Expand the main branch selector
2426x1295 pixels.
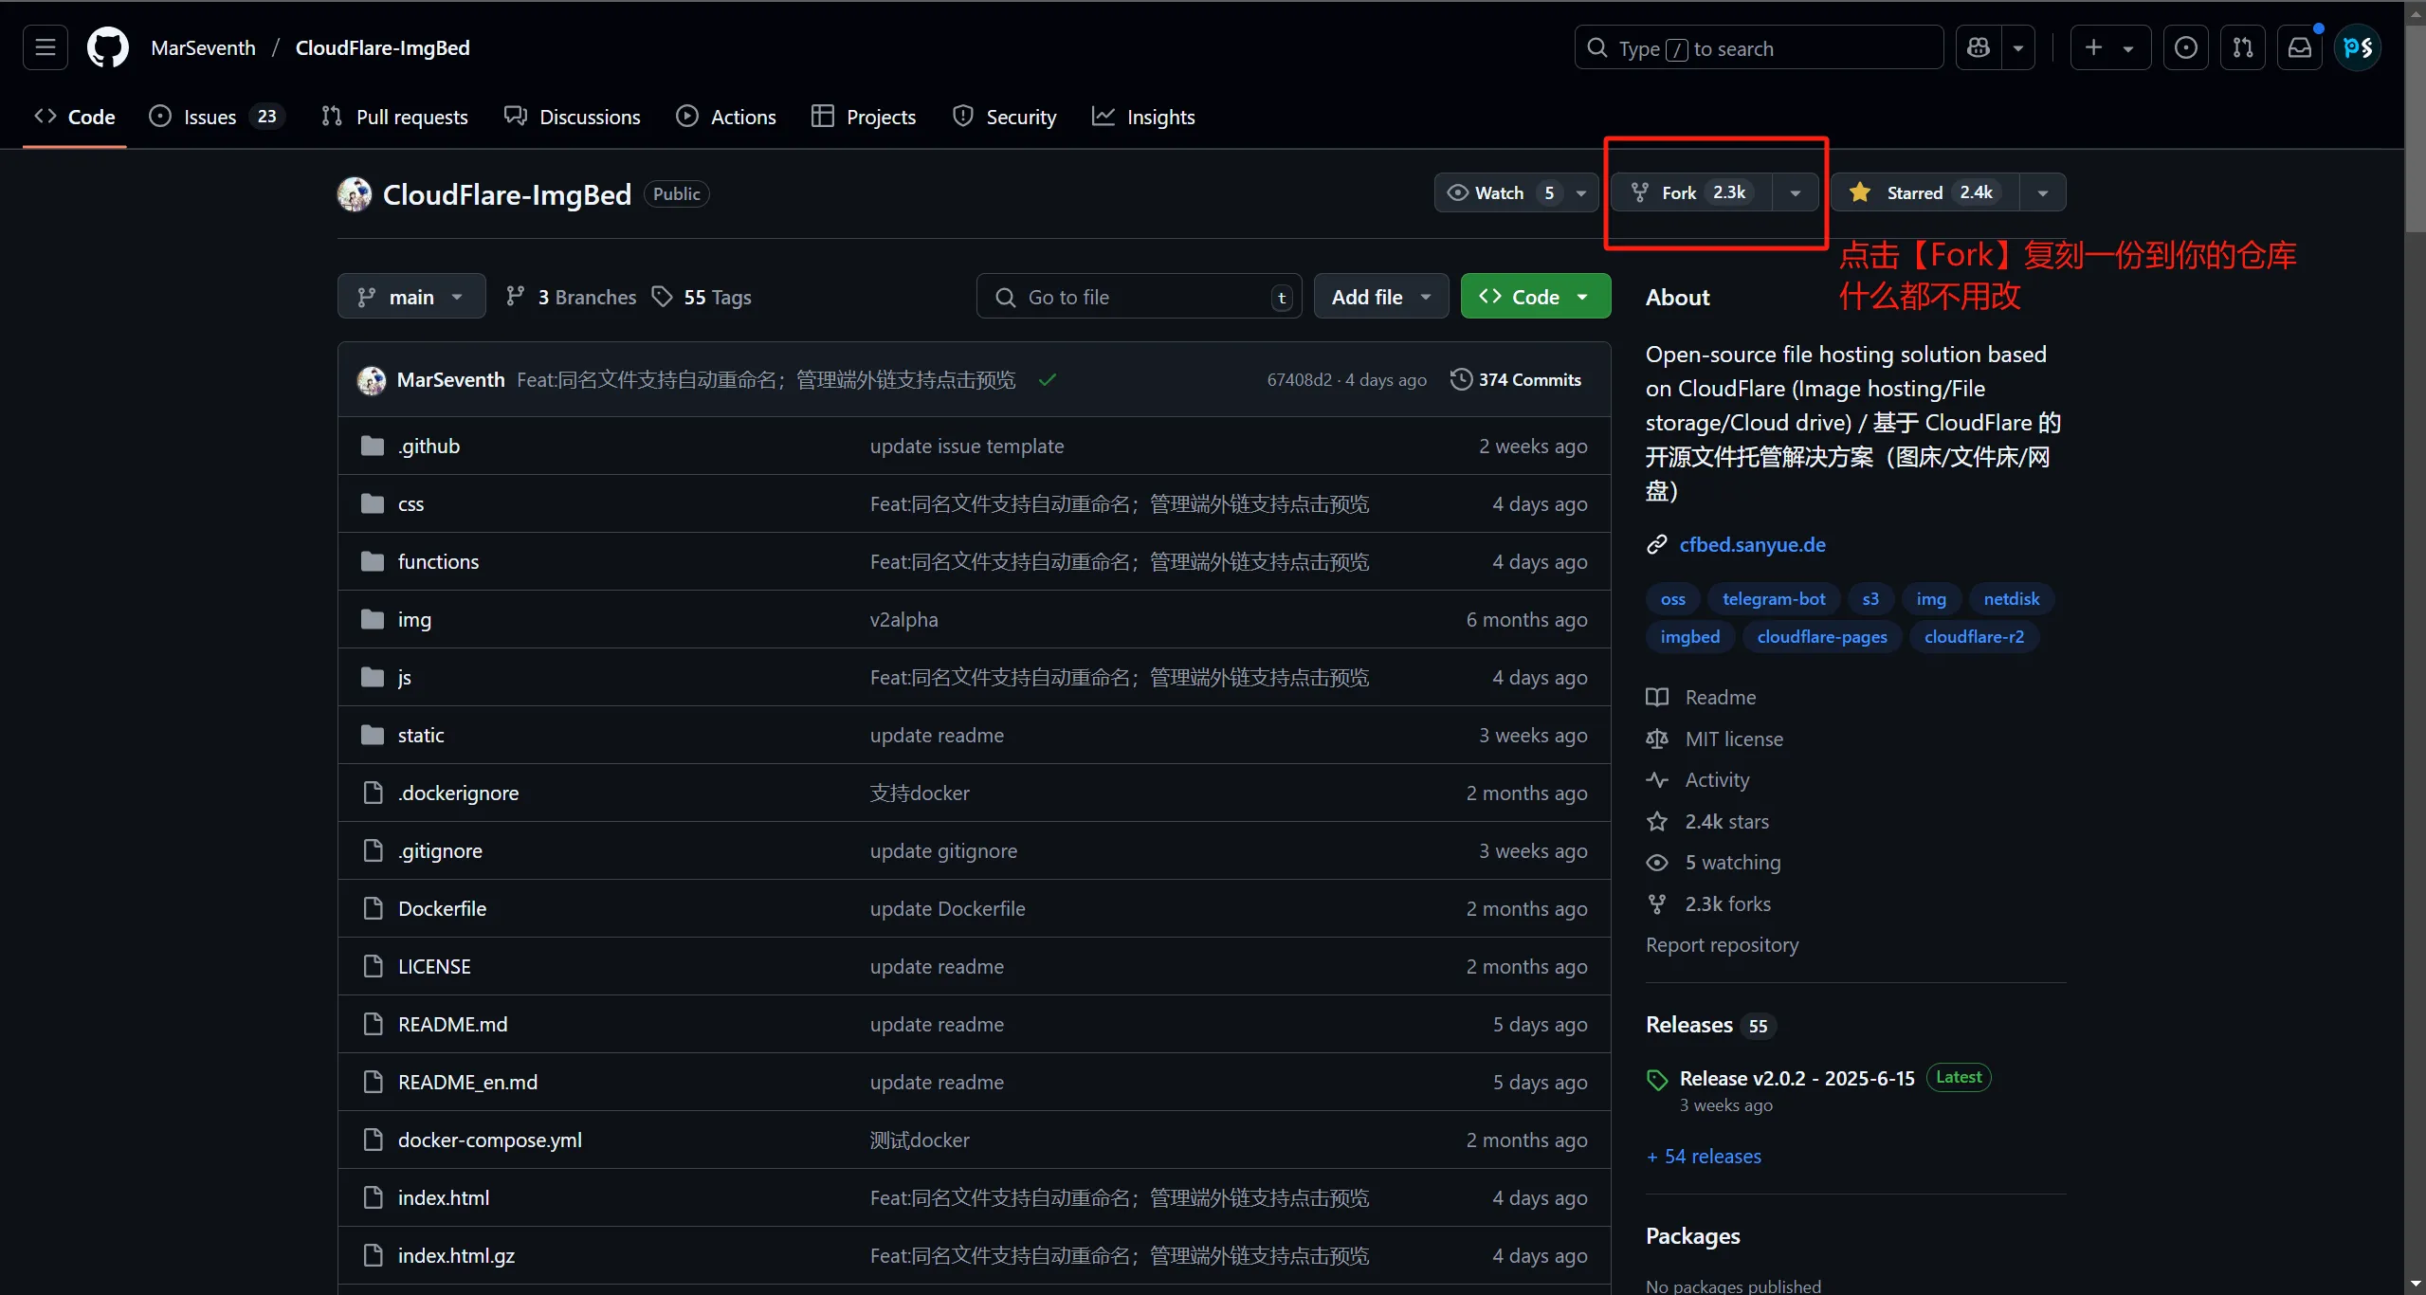coord(411,297)
